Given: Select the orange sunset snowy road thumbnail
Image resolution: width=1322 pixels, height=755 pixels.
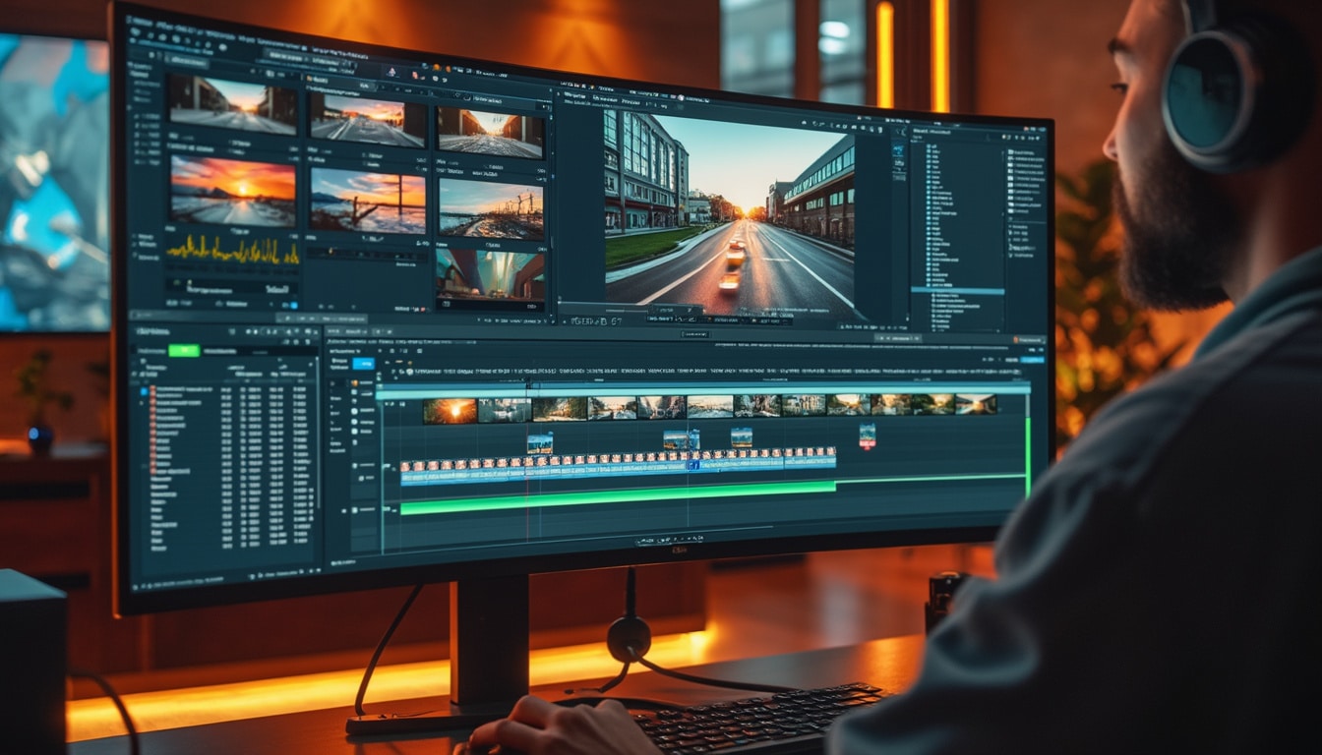Looking at the screenshot, I should coord(232,191).
